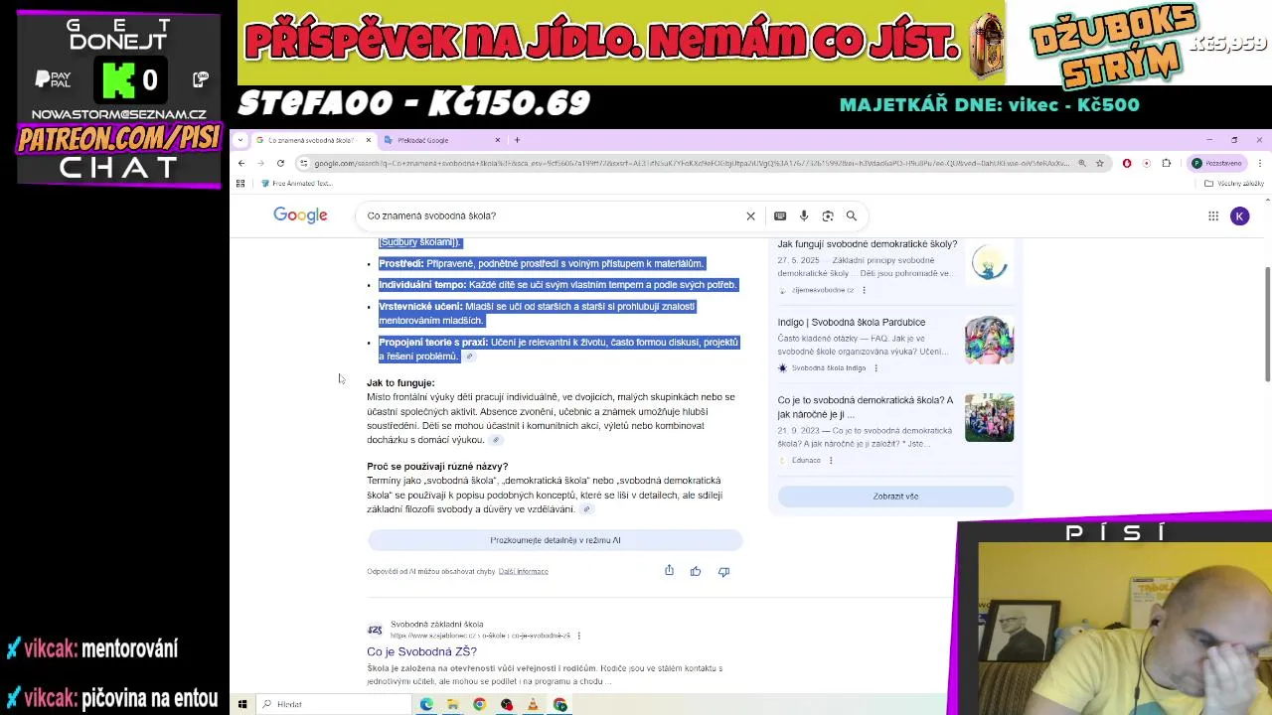Go to Google homepage via the logo
This screenshot has height=715, width=1272.
point(300,215)
